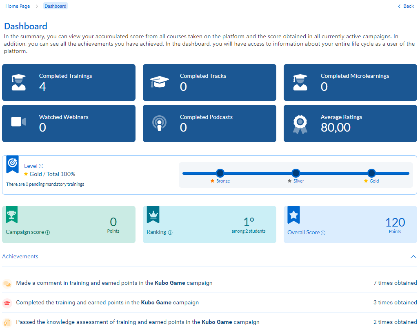Click the Completed Tracks graduation cap icon
Viewport: 420px width, 328px height.
click(159, 82)
